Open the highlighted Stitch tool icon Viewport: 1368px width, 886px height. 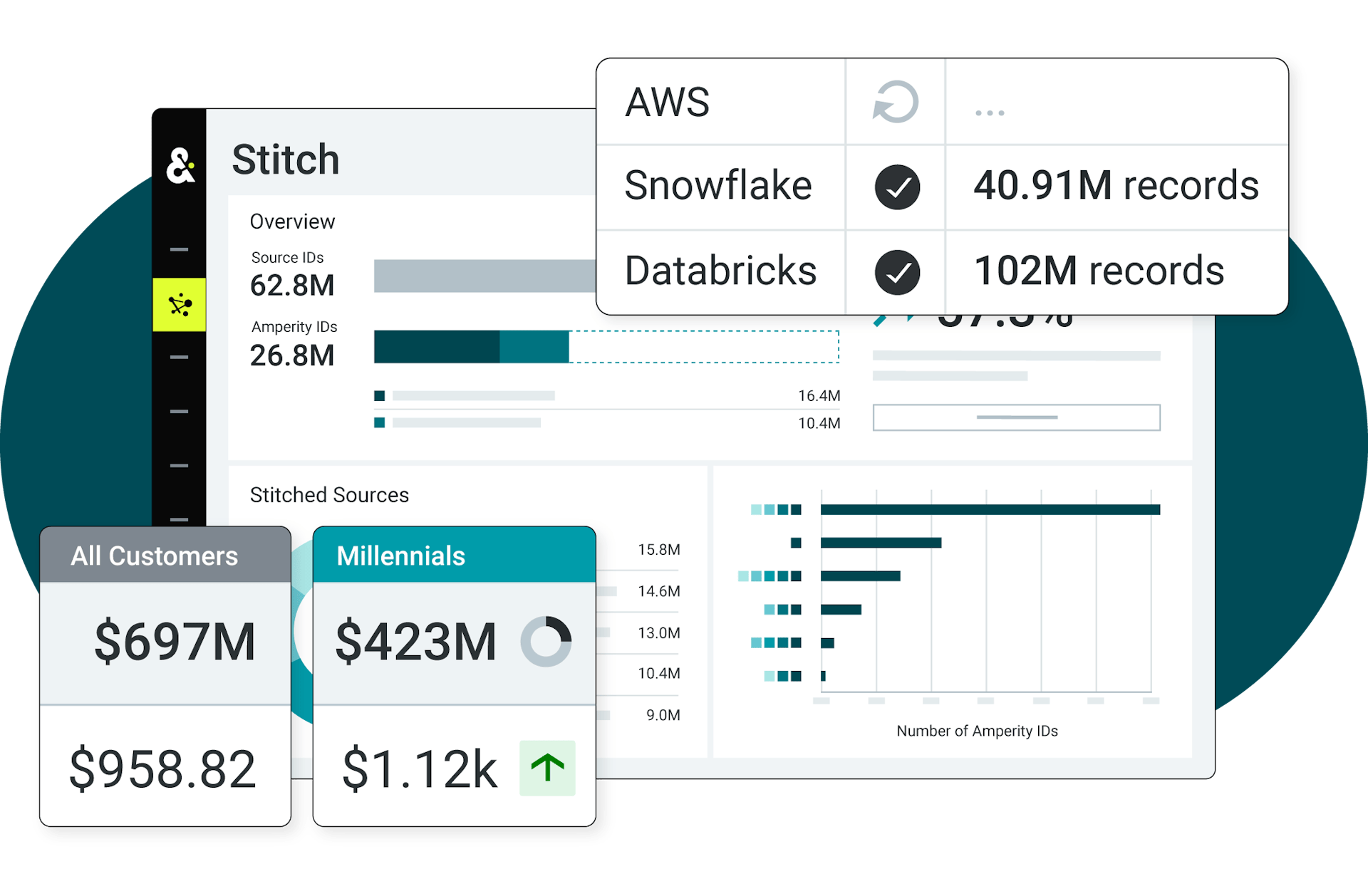click(x=180, y=304)
